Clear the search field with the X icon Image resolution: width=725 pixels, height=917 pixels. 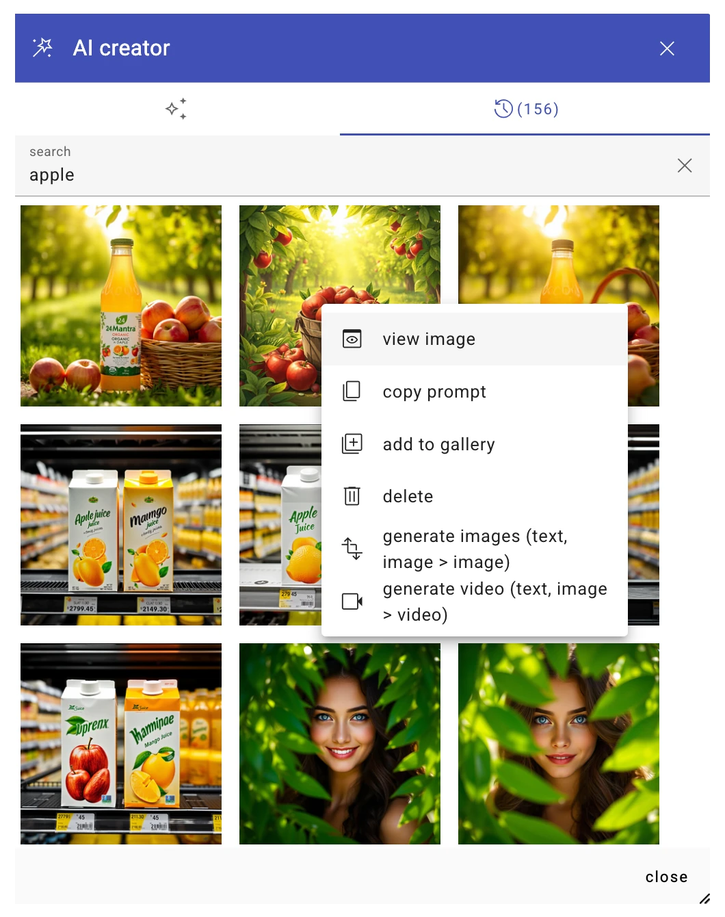pyautogui.click(x=684, y=166)
